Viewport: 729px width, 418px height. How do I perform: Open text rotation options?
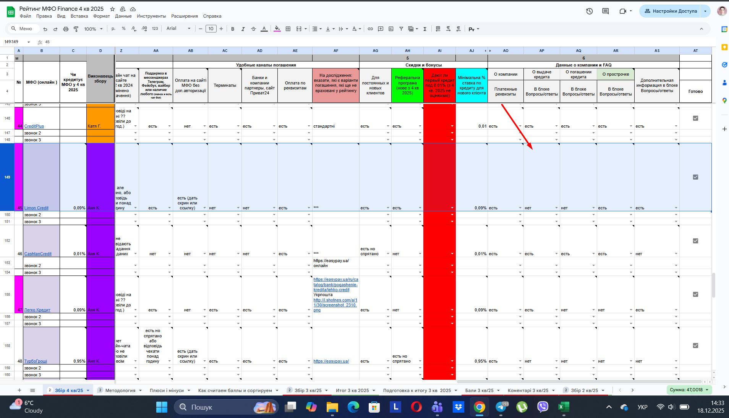pos(356,29)
